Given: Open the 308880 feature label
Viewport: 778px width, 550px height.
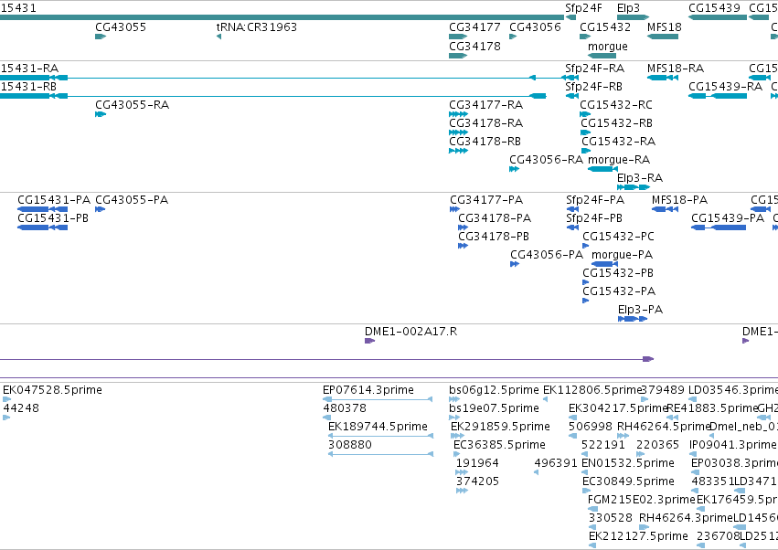Looking at the screenshot, I should tap(350, 445).
